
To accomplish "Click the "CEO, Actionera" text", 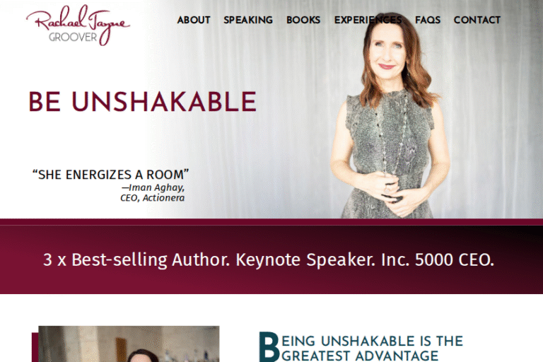I will (x=153, y=198).
